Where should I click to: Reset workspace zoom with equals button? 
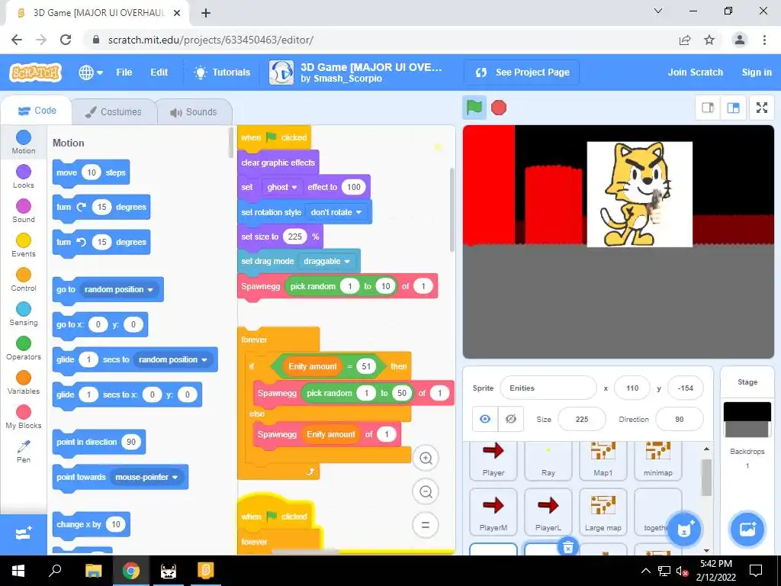point(426,525)
